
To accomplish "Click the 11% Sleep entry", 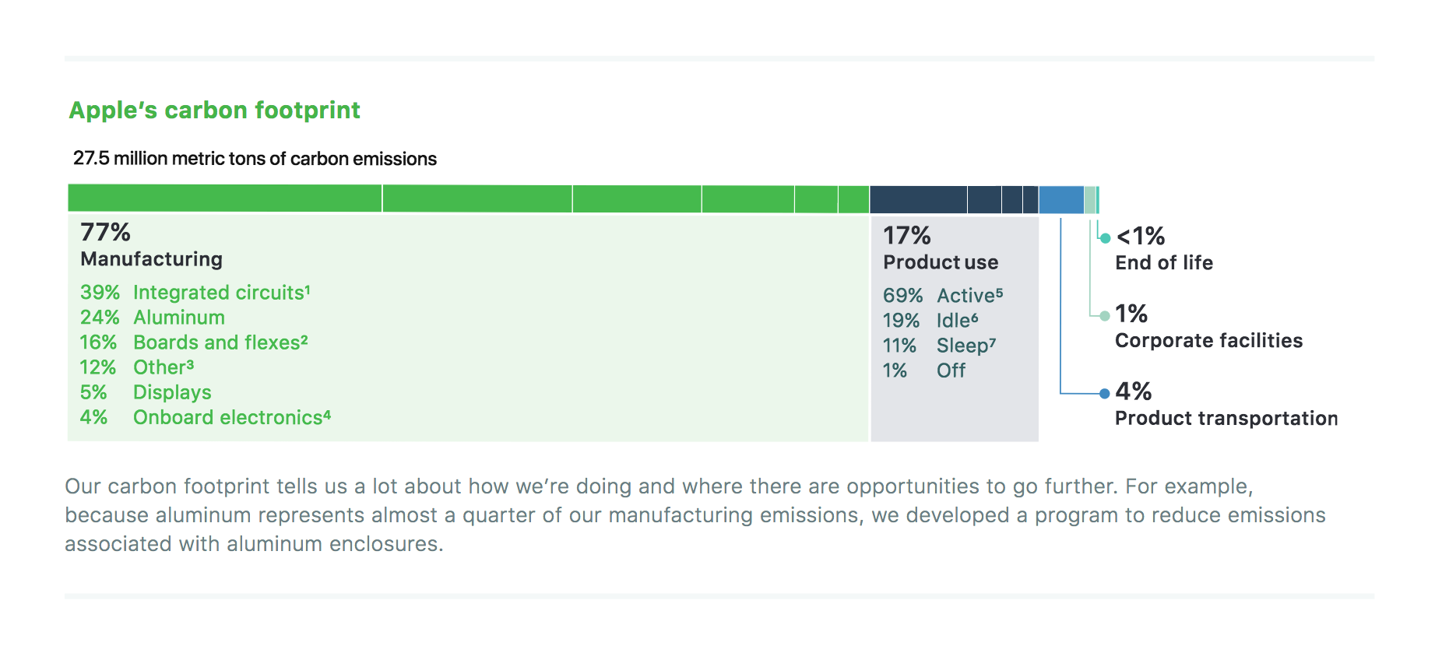I will [939, 346].
